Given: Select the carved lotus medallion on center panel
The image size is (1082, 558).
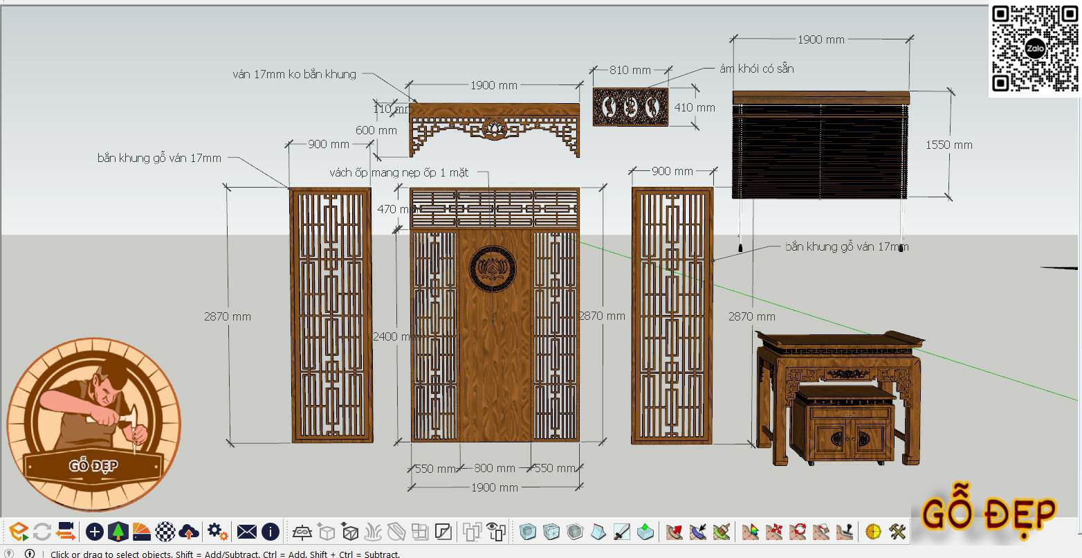Looking at the screenshot, I should (x=493, y=269).
